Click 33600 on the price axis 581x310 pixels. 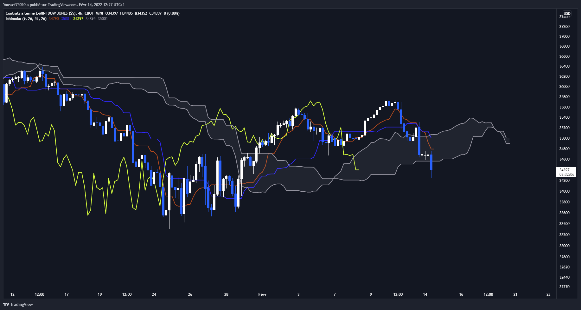(x=564, y=213)
